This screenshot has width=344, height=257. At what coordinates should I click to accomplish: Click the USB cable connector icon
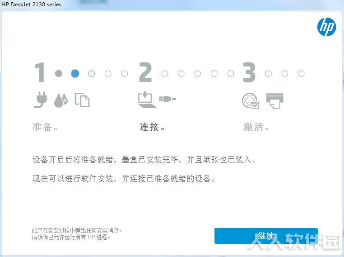(x=167, y=99)
